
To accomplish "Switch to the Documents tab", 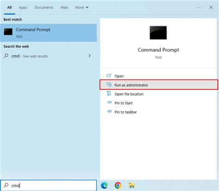I will [44, 7].
